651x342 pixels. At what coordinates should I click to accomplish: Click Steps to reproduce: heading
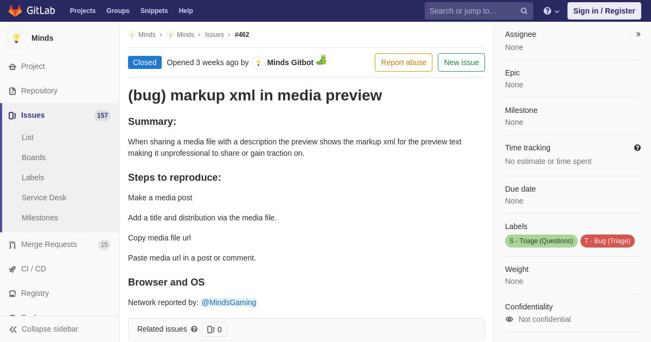pos(175,178)
